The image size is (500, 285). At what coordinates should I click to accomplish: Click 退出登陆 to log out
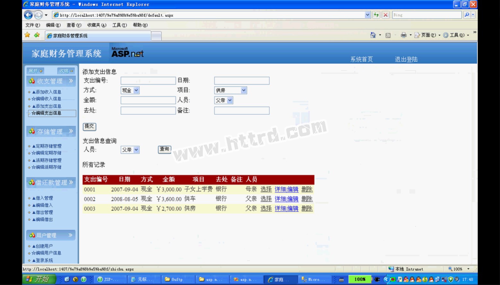(x=406, y=59)
